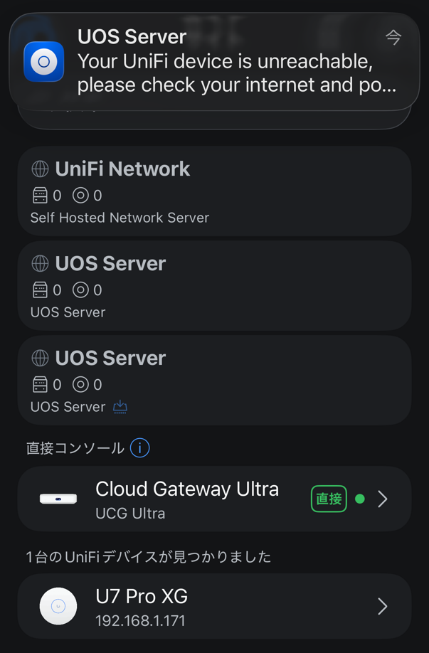Tap the client count icon in UniFi Network card
Viewport: 429px width, 653px height.
(x=80, y=195)
